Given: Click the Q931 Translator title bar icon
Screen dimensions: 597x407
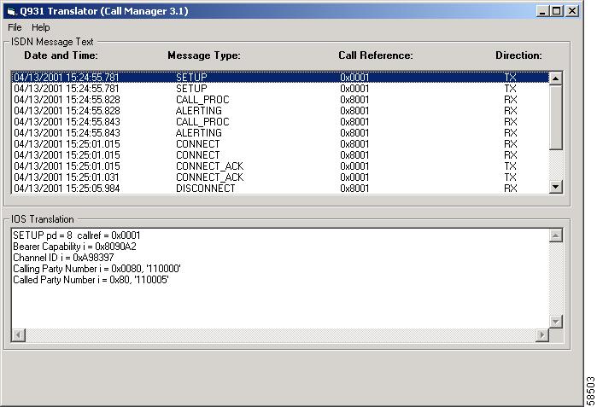Looking at the screenshot, I should pyautogui.click(x=11, y=11).
